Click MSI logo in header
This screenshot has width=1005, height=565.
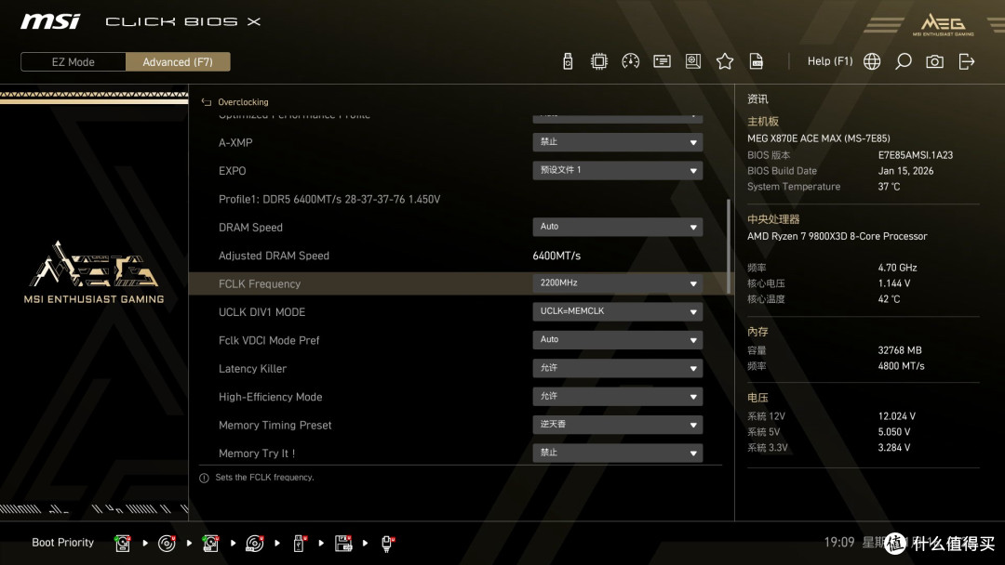(50, 21)
